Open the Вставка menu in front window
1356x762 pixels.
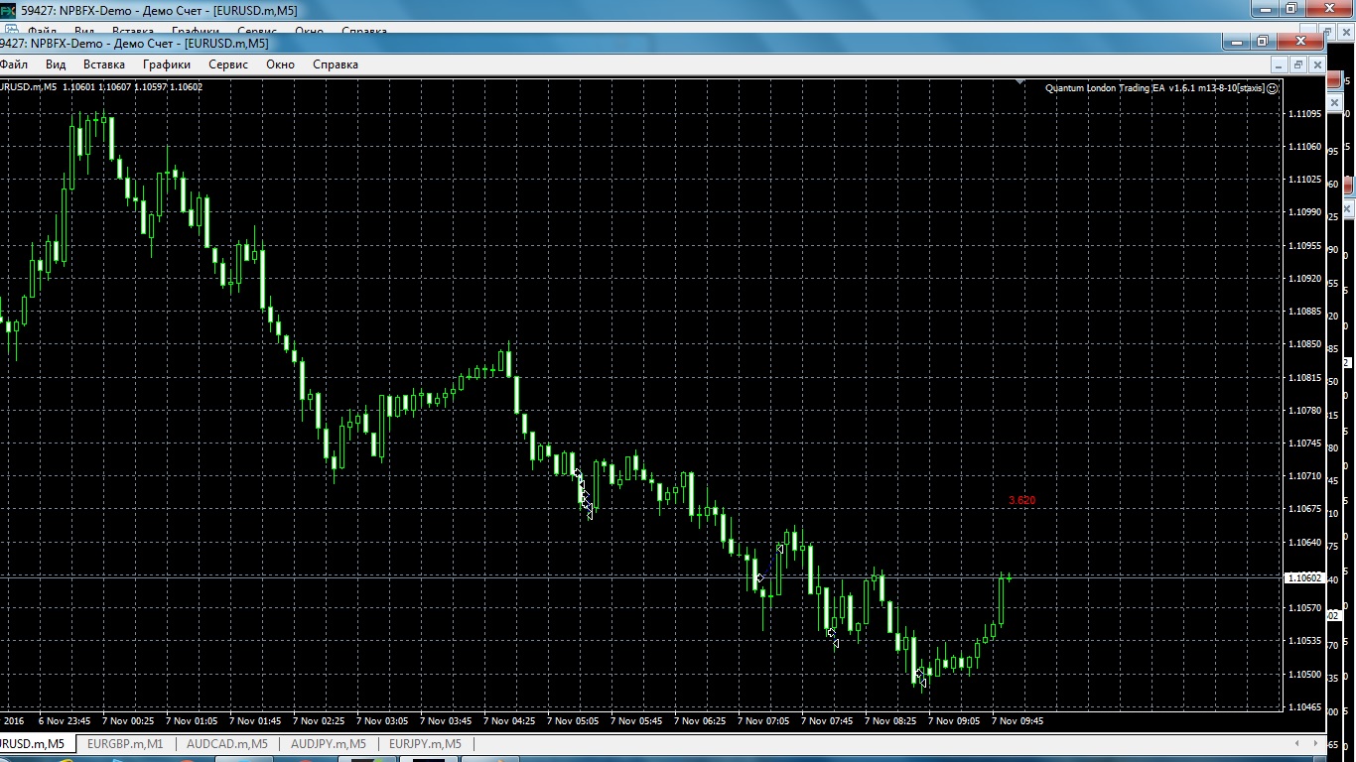pos(104,64)
